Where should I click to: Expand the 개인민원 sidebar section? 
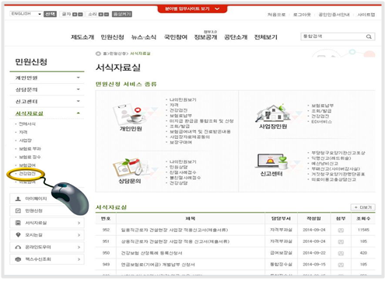[x=47, y=78]
